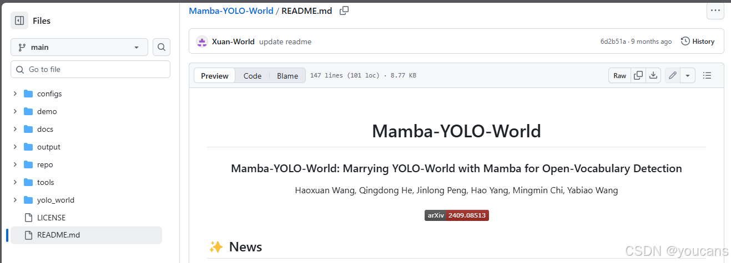Open the repo folder
The image size is (731, 263).
click(45, 164)
